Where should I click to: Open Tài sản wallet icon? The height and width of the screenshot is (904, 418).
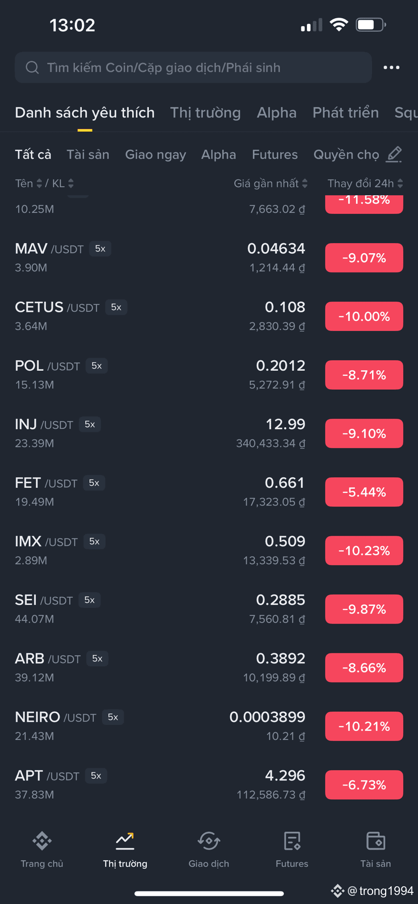point(376,841)
